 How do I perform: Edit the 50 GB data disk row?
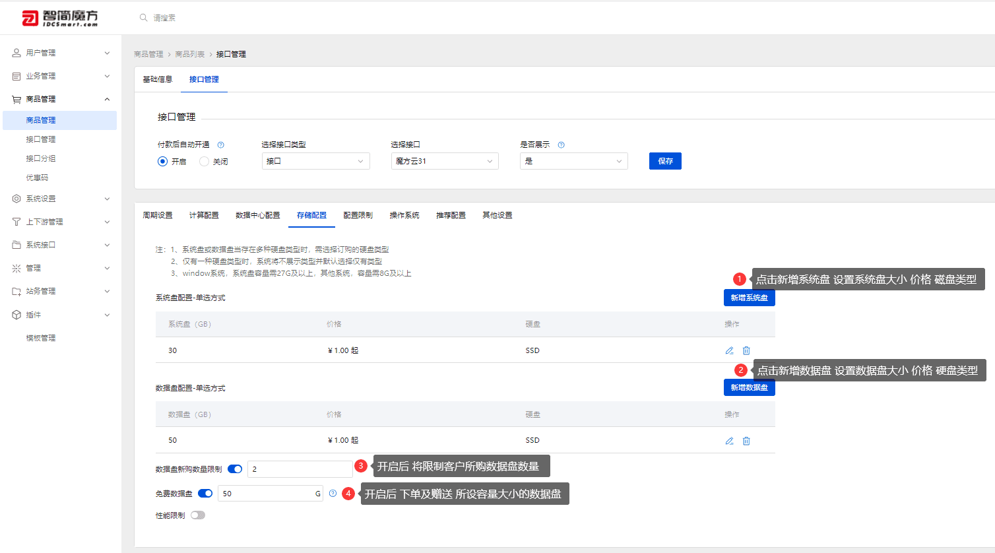tap(729, 441)
